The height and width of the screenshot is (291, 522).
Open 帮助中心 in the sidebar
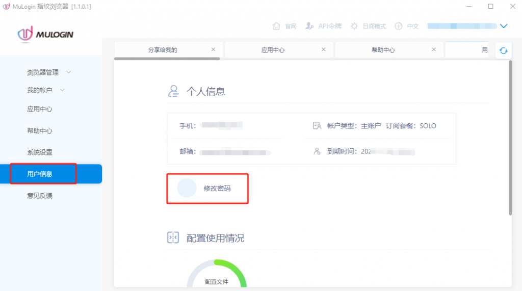tap(40, 131)
